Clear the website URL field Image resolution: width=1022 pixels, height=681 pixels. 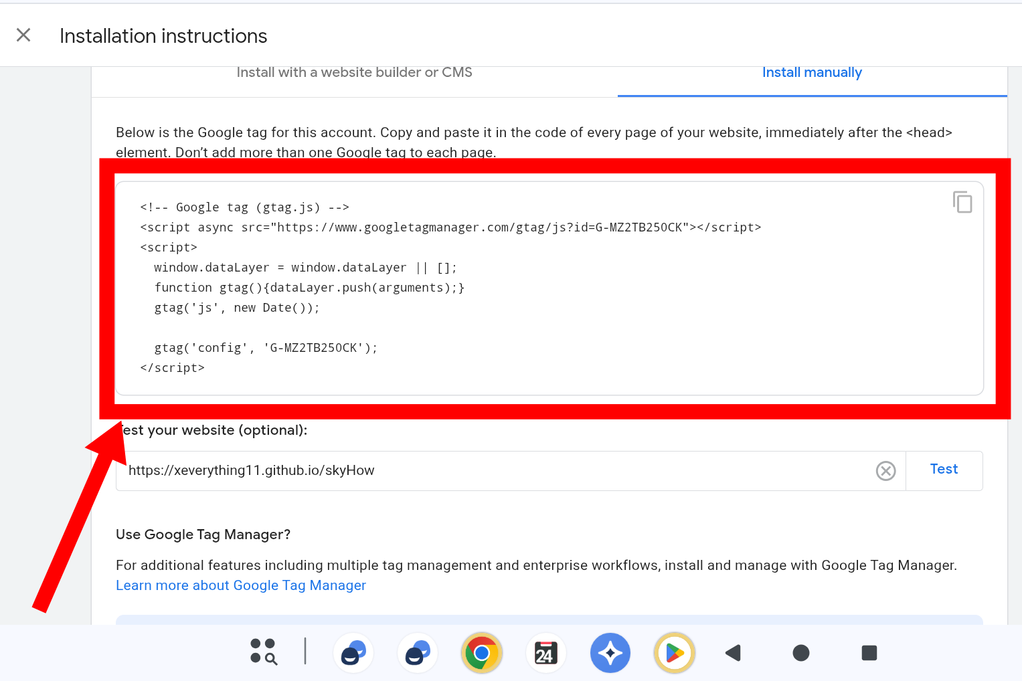pos(885,471)
